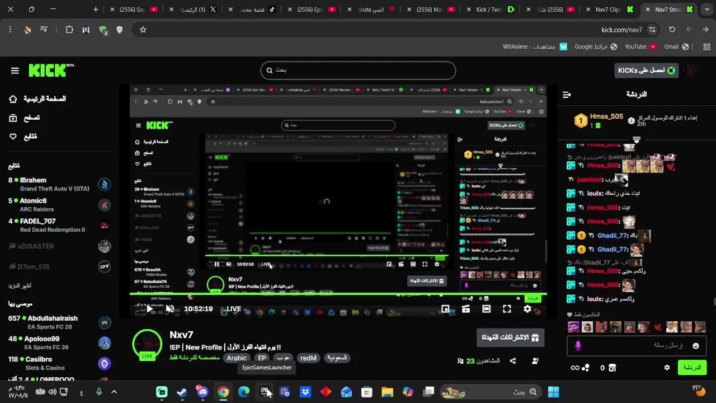Click the clip creation icon in player
716x403 pixels.
(x=465, y=309)
